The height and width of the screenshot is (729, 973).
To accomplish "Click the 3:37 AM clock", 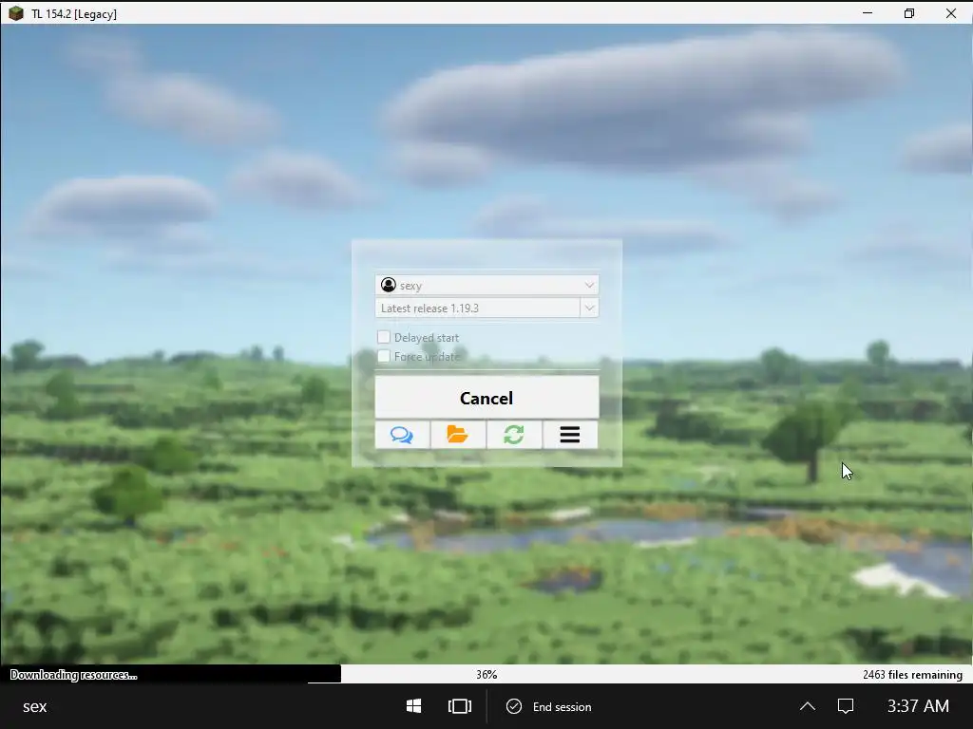I will pos(918,706).
